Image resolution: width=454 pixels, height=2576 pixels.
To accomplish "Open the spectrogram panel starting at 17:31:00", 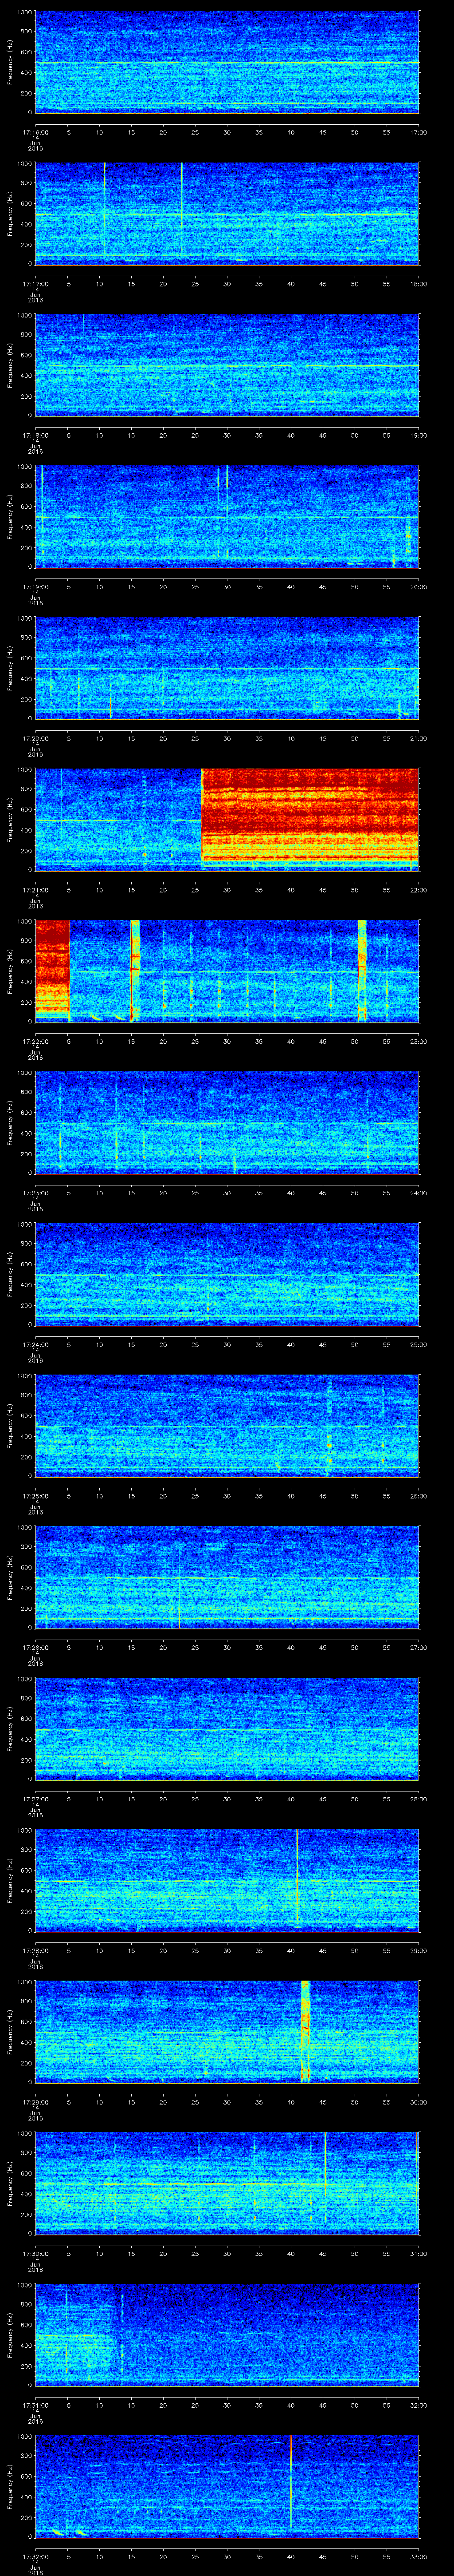I will (x=227, y=2335).
